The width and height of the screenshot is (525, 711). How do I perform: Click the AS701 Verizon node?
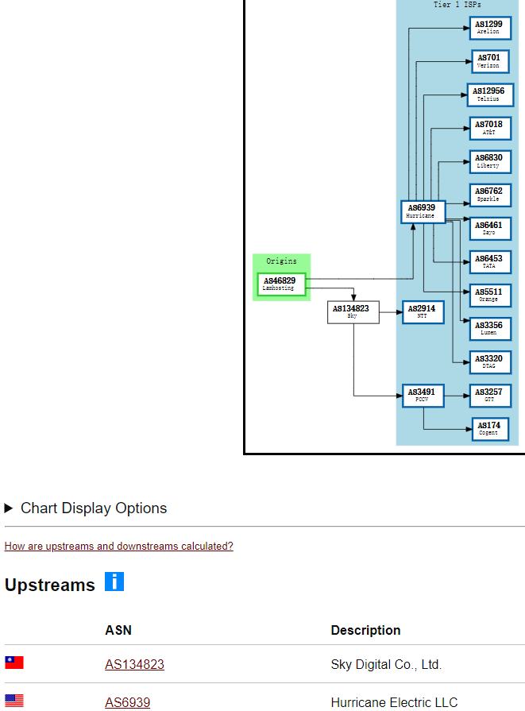(490, 61)
